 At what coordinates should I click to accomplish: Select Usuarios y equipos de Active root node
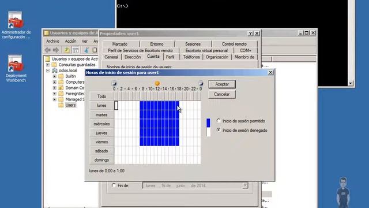74,59
